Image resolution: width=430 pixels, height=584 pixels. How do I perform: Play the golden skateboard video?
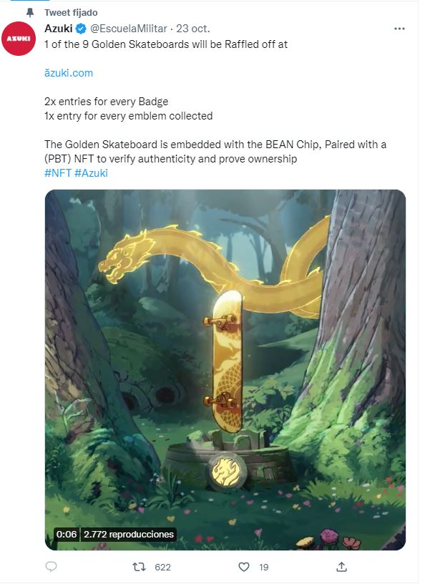pyautogui.click(x=225, y=369)
